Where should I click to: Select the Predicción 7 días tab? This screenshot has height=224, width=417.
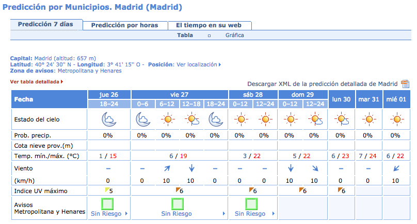45,24
